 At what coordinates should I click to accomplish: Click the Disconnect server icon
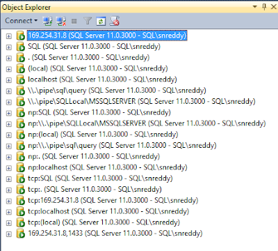(x=61, y=21)
